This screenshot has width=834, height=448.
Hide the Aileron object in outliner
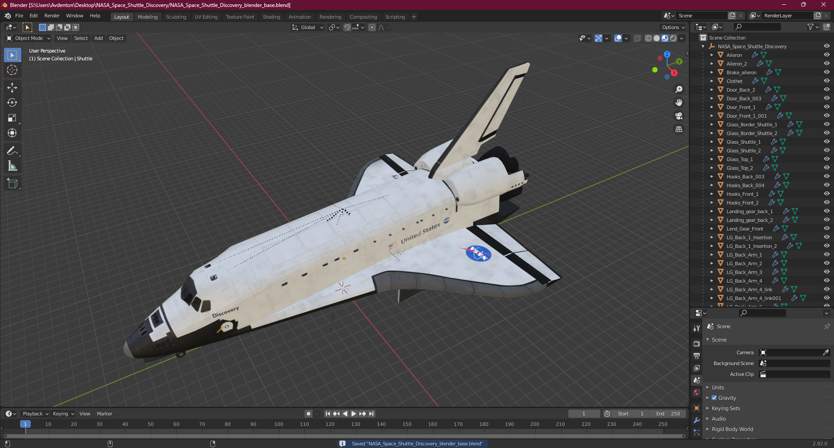(x=827, y=55)
